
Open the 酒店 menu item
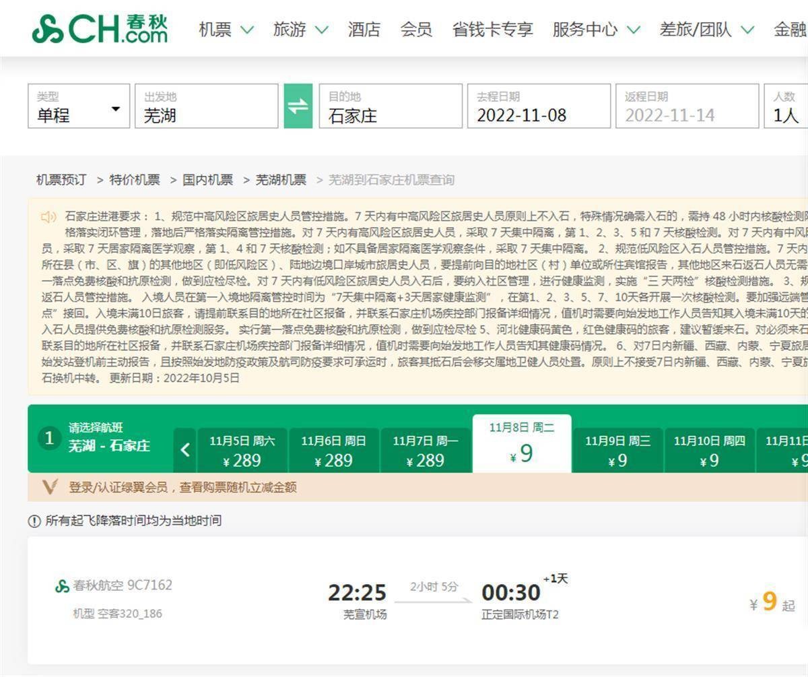coord(364,30)
